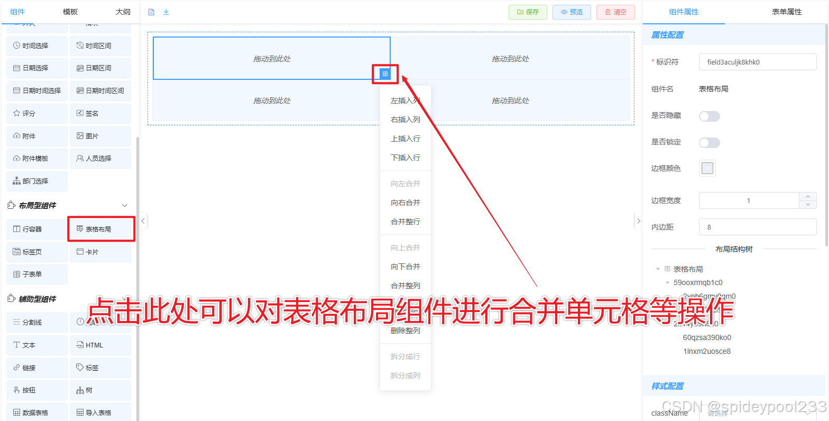Select the 评分 star rating component
Viewport: 829px width, 421px height.
pyautogui.click(x=37, y=114)
